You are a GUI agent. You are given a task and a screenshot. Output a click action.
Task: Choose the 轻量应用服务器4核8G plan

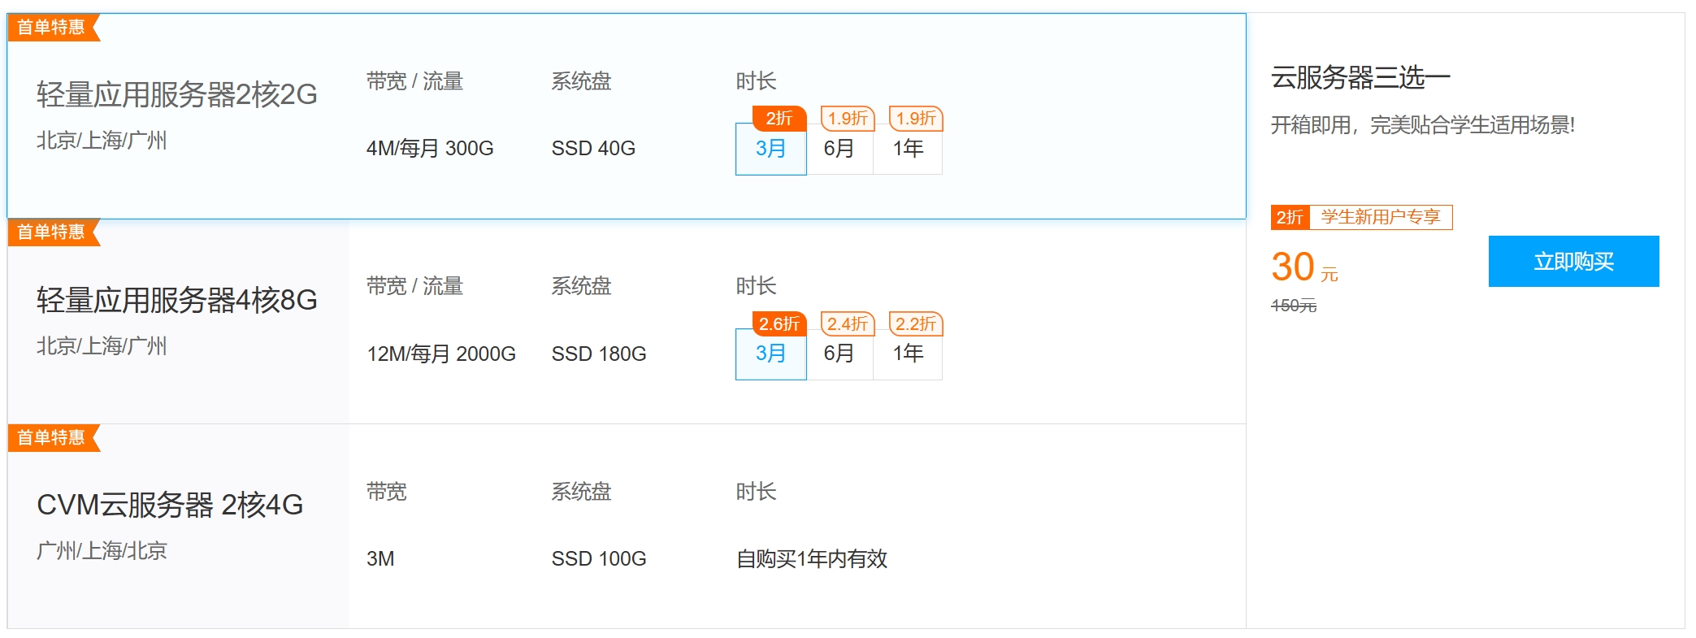pyautogui.click(x=177, y=300)
